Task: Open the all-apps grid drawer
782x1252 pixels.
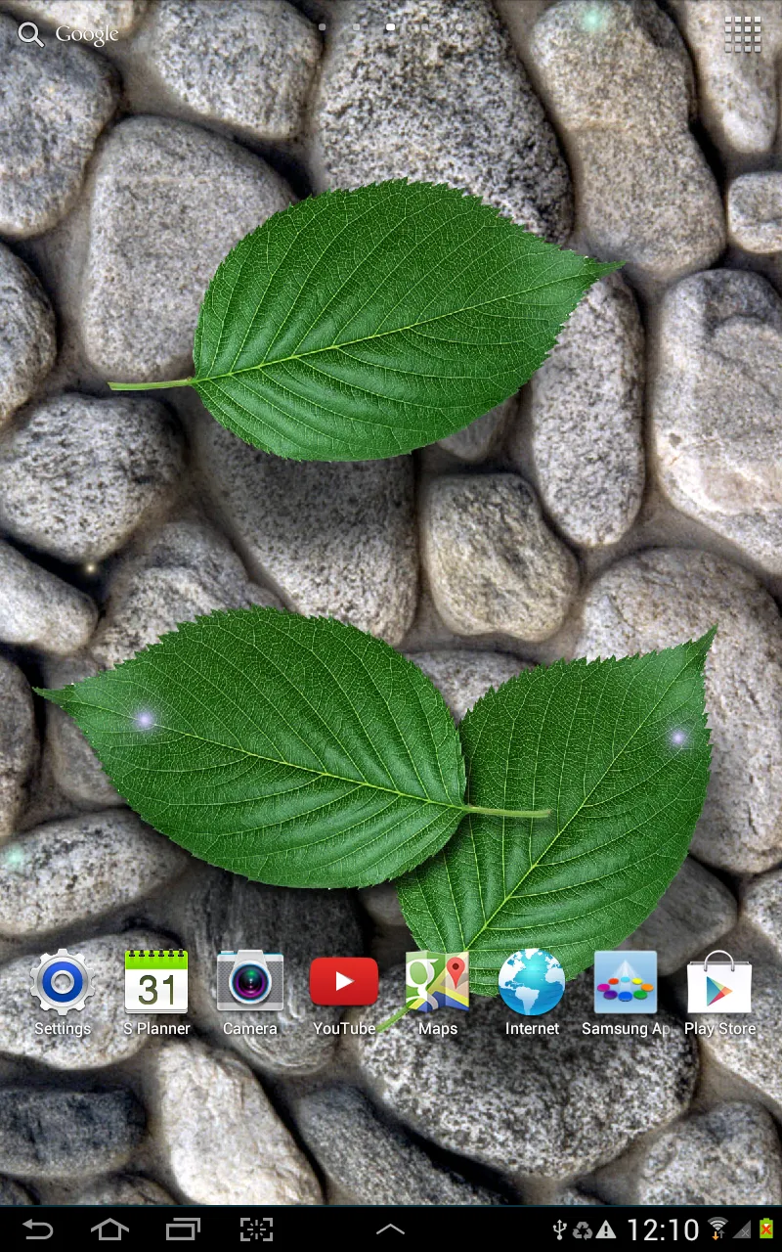Action: click(743, 34)
